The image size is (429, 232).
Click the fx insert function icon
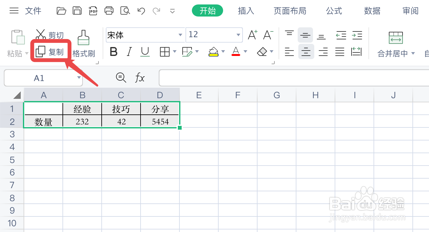[140, 78]
